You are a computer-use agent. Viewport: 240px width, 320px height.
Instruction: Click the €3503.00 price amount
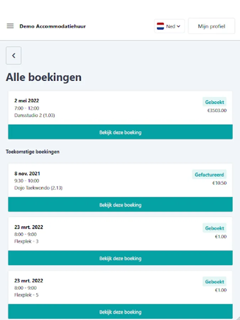[x=217, y=111]
